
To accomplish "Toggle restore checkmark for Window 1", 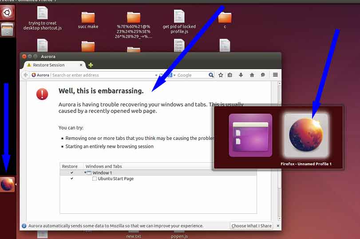I will (x=72, y=173).
